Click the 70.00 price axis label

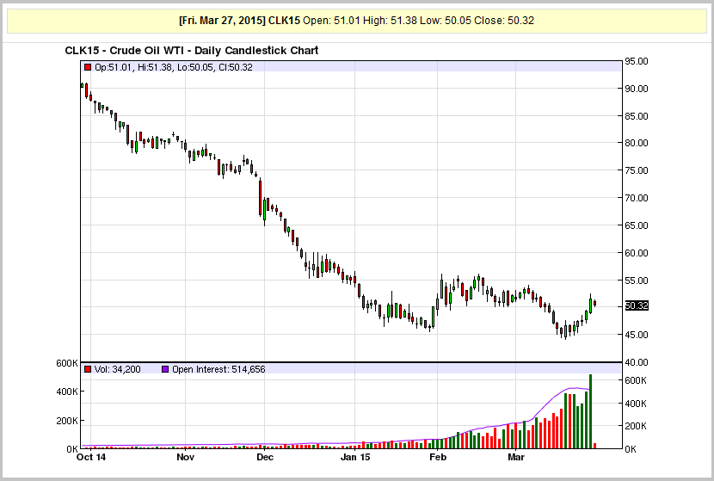636,198
